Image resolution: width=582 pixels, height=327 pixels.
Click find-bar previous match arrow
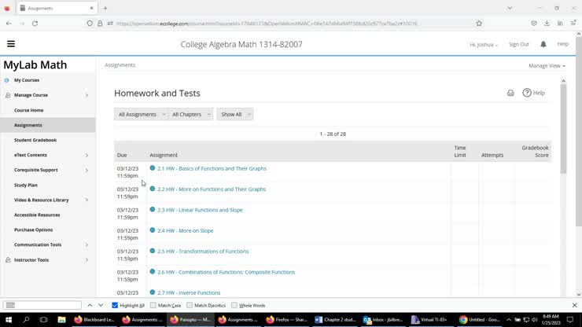pos(90,305)
